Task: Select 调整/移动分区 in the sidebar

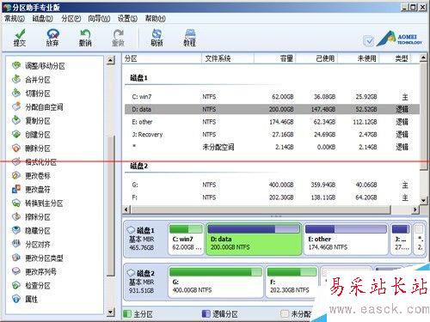Action: click(39, 66)
